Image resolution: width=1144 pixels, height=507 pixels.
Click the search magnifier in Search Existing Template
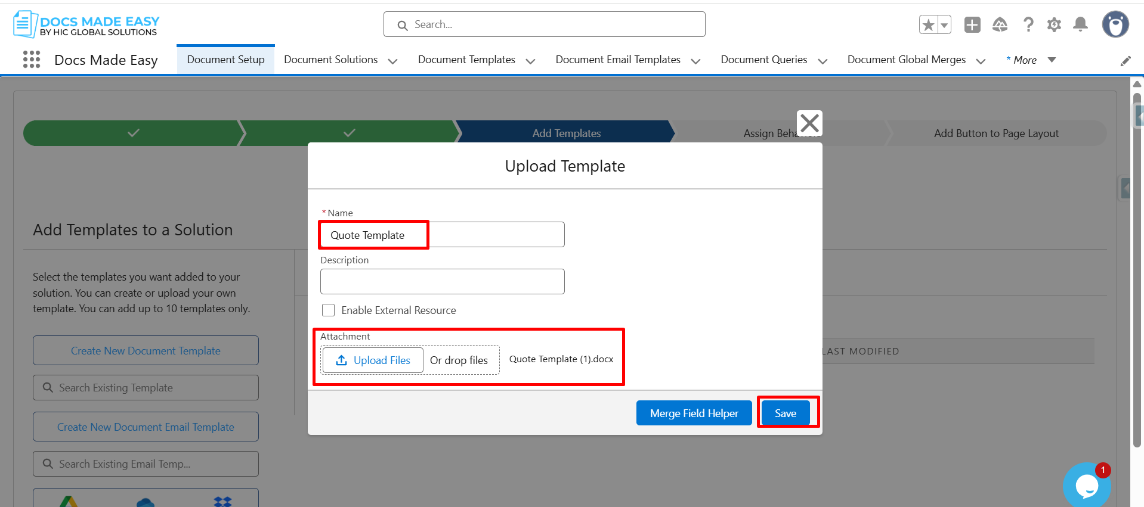click(48, 387)
